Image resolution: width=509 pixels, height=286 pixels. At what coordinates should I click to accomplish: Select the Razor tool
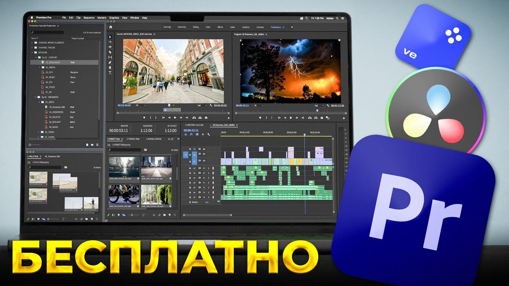coord(110,52)
